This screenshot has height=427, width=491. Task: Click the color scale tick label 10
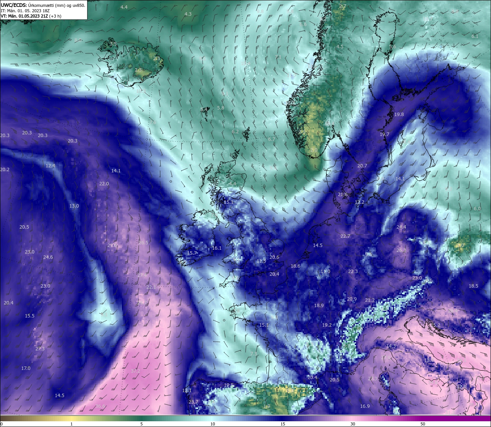(212, 424)
